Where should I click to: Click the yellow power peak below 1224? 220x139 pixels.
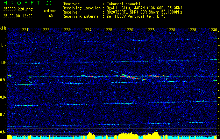[x=90, y=136]
